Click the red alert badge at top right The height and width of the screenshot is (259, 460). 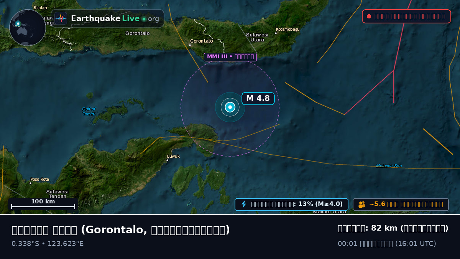pyautogui.click(x=406, y=16)
